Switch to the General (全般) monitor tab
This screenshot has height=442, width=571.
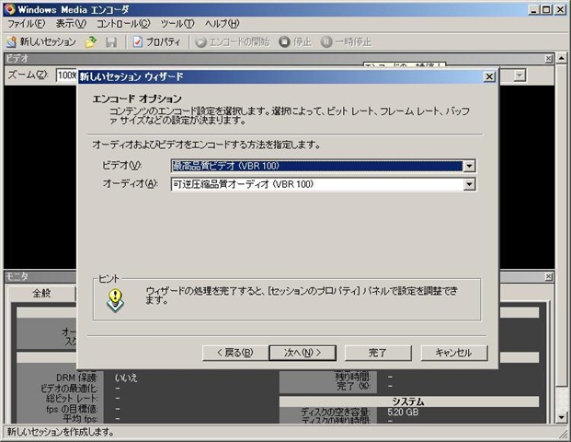[41, 293]
